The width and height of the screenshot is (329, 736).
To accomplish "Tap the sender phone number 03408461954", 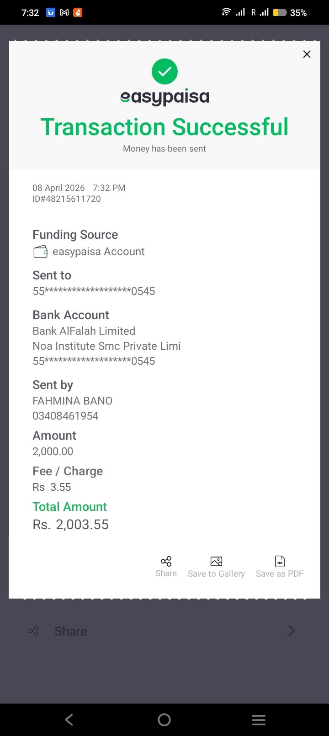I will coord(65,416).
